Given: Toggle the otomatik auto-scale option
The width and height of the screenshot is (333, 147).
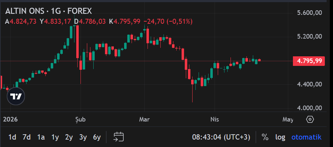Looking at the screenshot, I should coord(306,137).
